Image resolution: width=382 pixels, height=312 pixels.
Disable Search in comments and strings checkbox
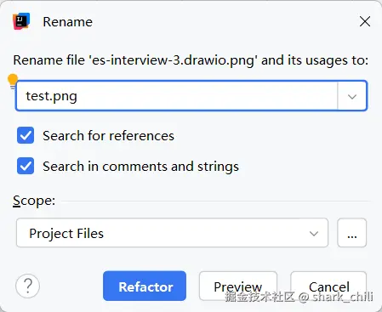click(x=26, y=166)
